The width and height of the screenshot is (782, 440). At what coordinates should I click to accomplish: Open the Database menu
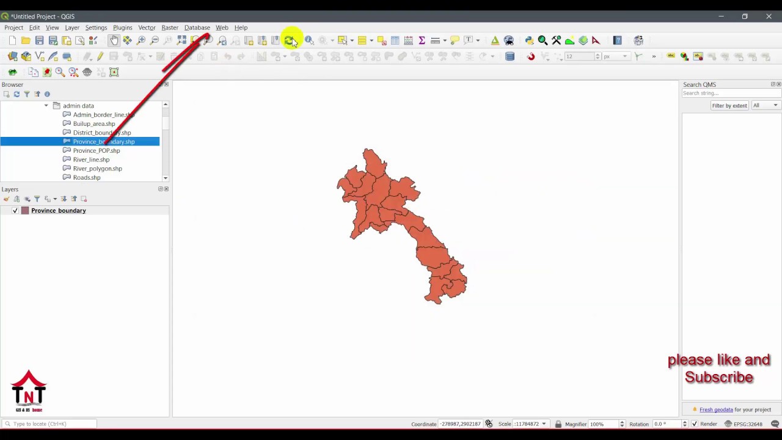(x=197, y=28)
